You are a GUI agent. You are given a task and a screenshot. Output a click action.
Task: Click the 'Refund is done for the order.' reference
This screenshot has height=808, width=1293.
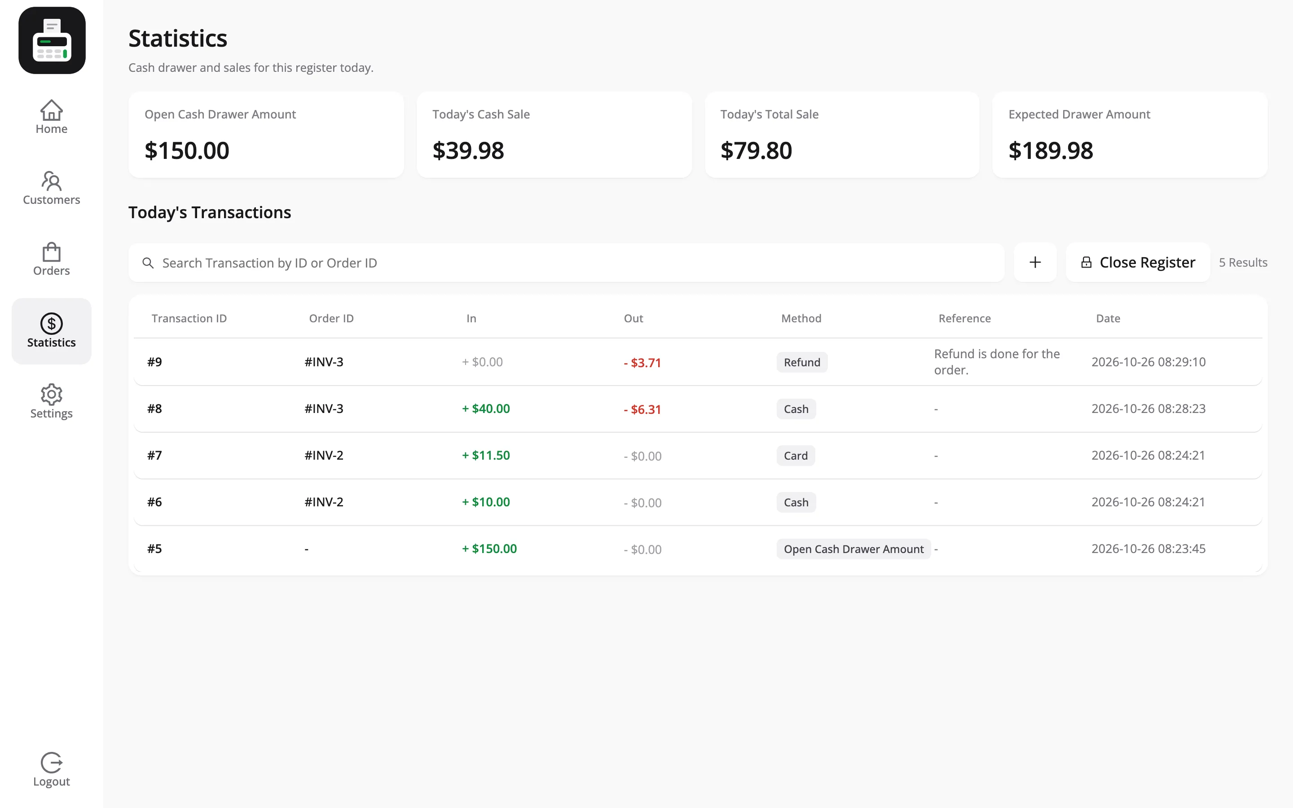click(x=997, y=362)
